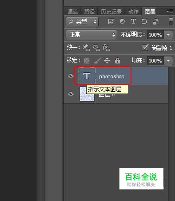The width and height of the screenshot is (175, 201).
Task: Filter layers by pixel image layers
Action: tap(111, 22)
